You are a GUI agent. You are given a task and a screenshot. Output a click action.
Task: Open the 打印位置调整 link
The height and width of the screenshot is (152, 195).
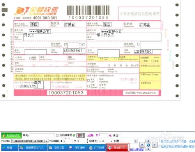[136, 150]
